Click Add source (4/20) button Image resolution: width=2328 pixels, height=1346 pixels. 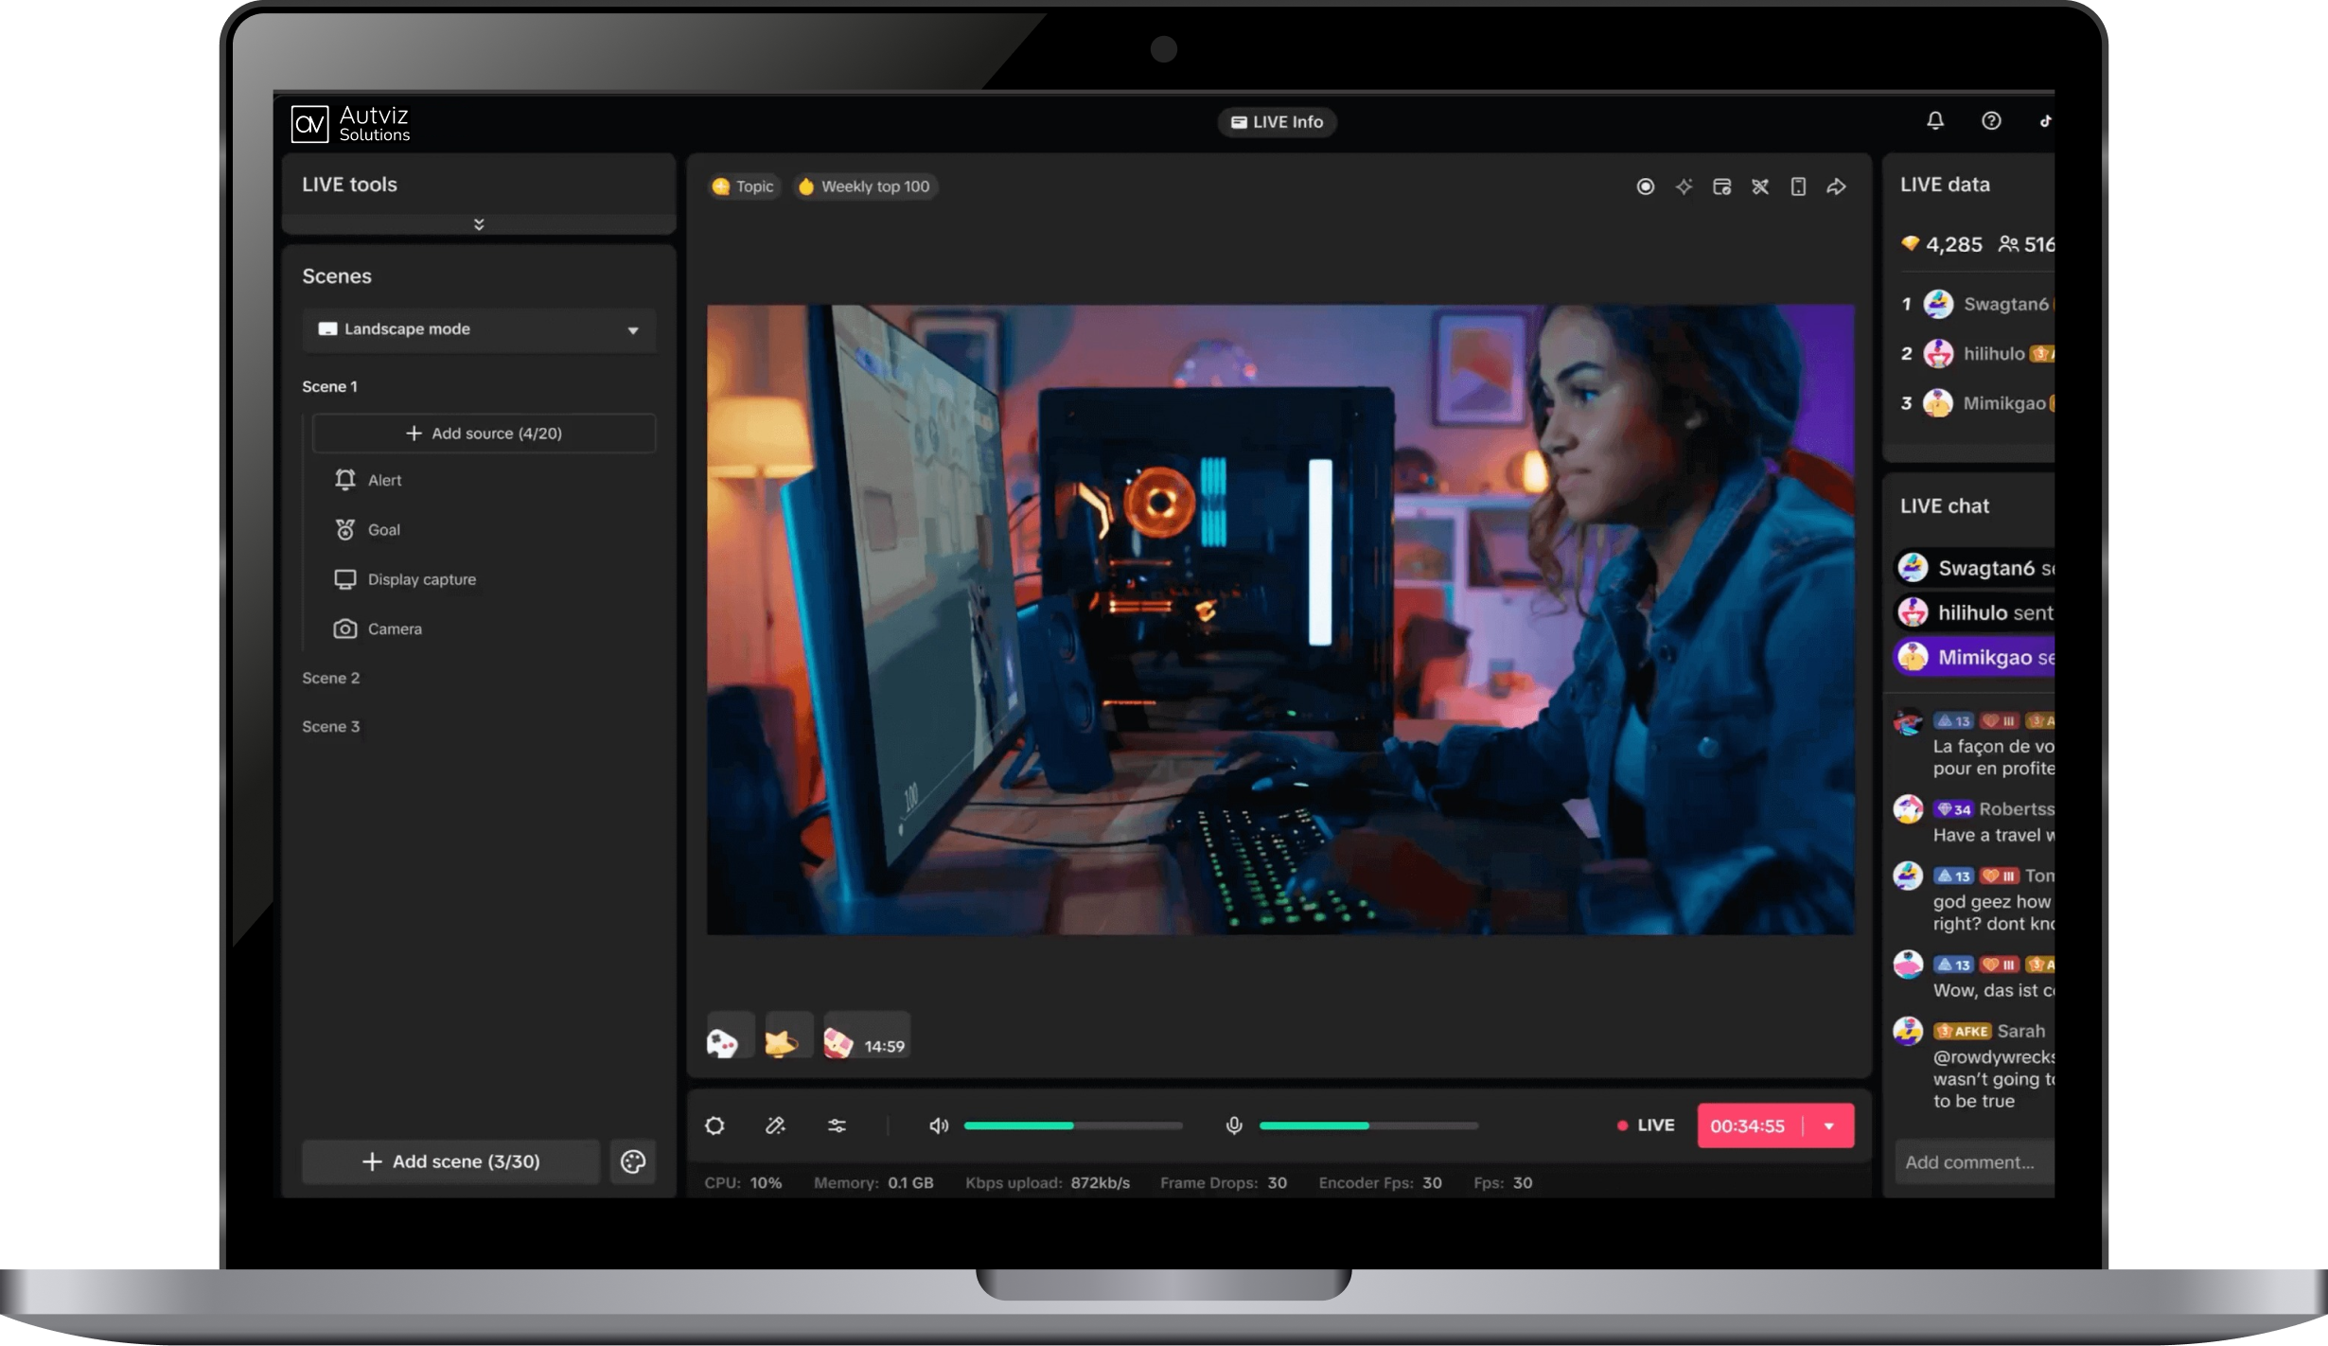[x=484, y=434]
